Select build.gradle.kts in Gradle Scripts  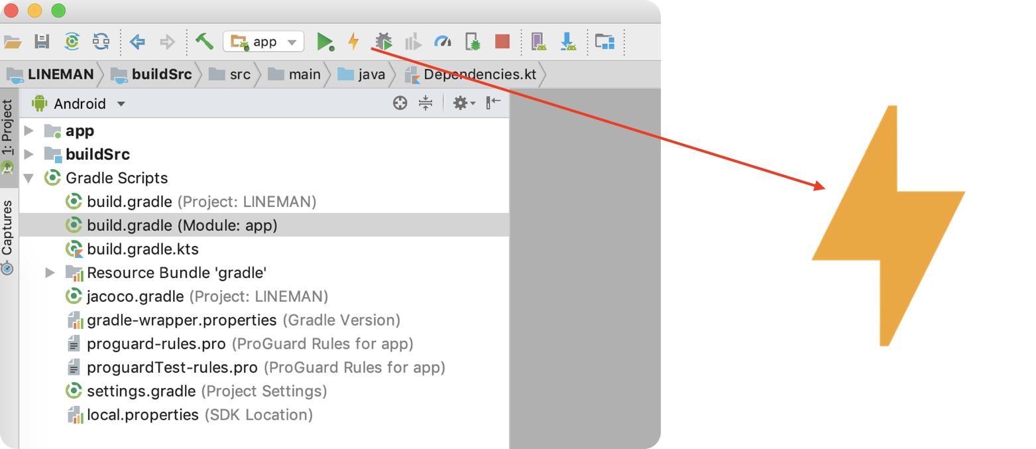[143, 249]
